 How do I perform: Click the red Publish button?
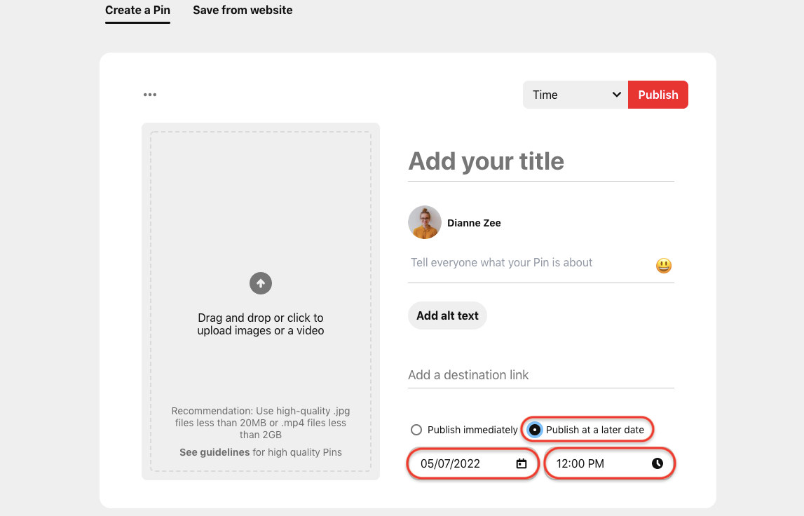657,94
